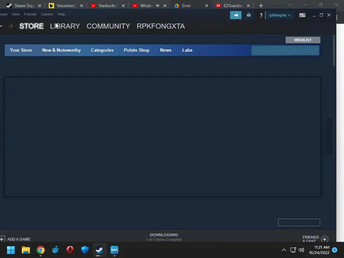Open FRIENDS & CHAT label
The width and height of the screenshot is (344, 258).
click(311, 239)
